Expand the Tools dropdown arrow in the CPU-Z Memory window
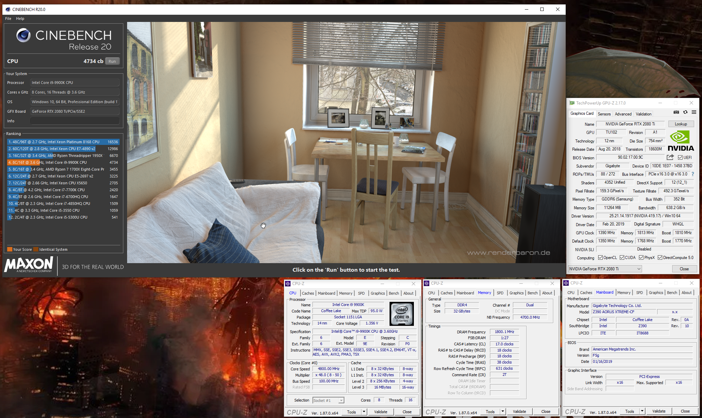The image size is (702, 418). pyautogui.click(x=503, y=411)
